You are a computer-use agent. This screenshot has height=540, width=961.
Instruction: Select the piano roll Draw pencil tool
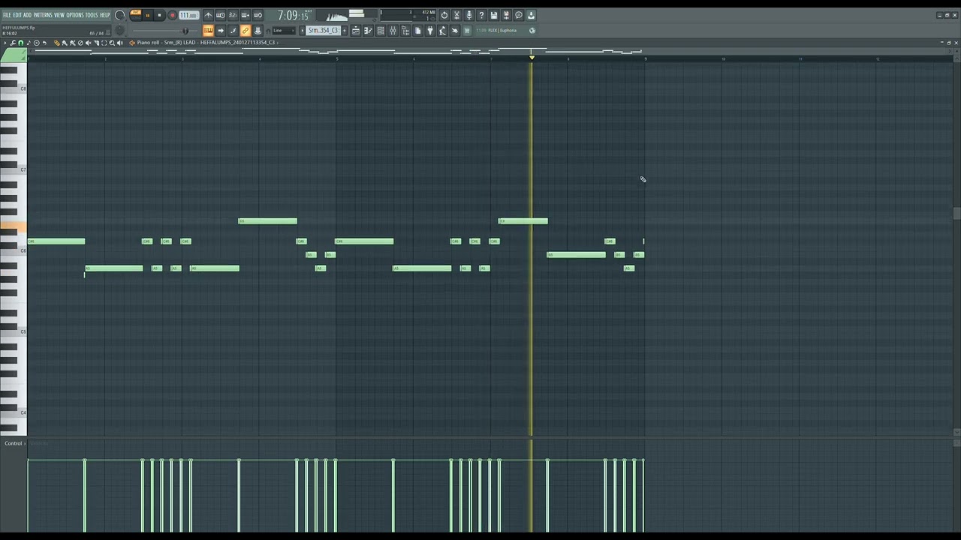tap(56, 43)
